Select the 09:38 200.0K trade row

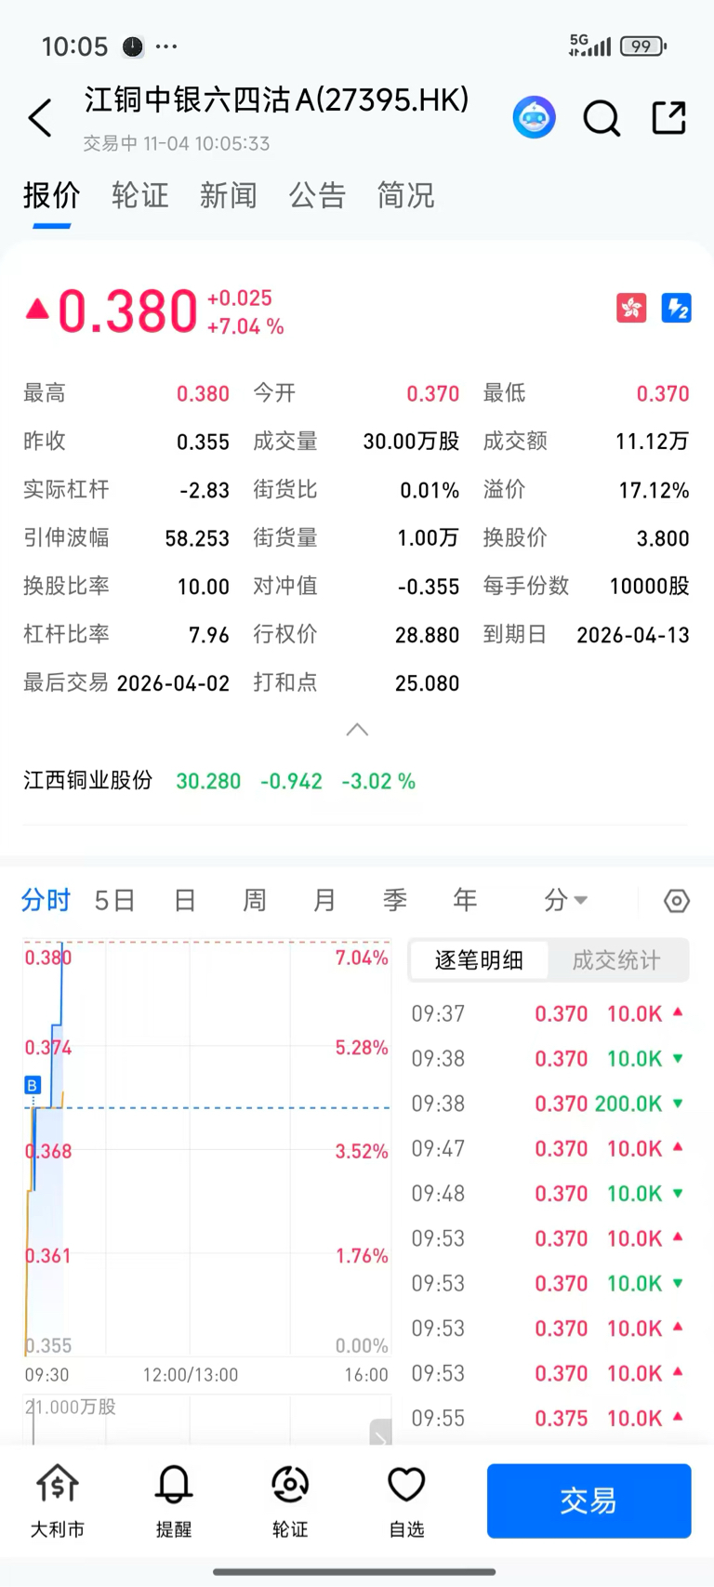pyautogui.click(x=549, y=1104)
